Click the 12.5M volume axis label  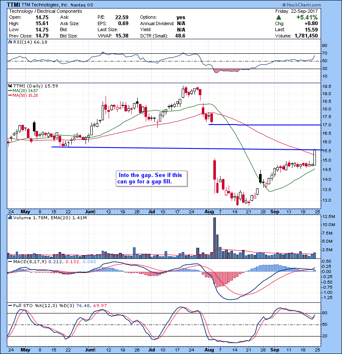328,217
